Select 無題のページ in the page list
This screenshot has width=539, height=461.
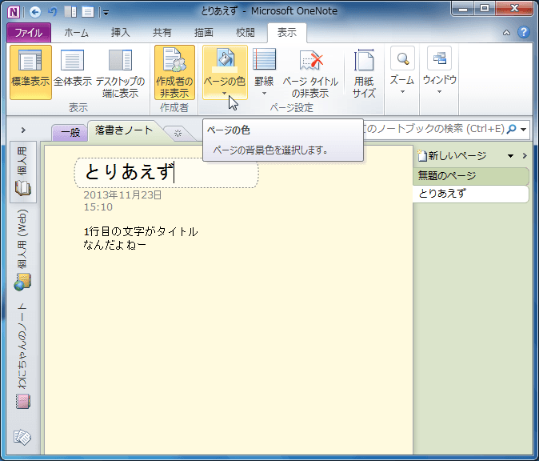click(x=470, y=176)
